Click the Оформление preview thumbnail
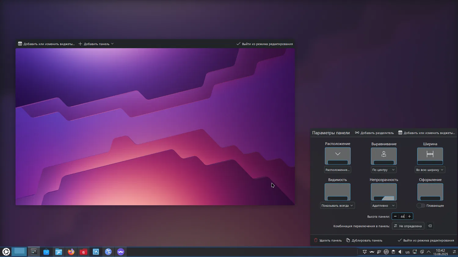458x257 pixels. (430, 192)
